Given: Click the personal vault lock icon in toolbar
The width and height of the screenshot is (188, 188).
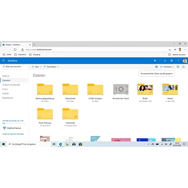Looking at the screenshot, I should tap(157, 67).
